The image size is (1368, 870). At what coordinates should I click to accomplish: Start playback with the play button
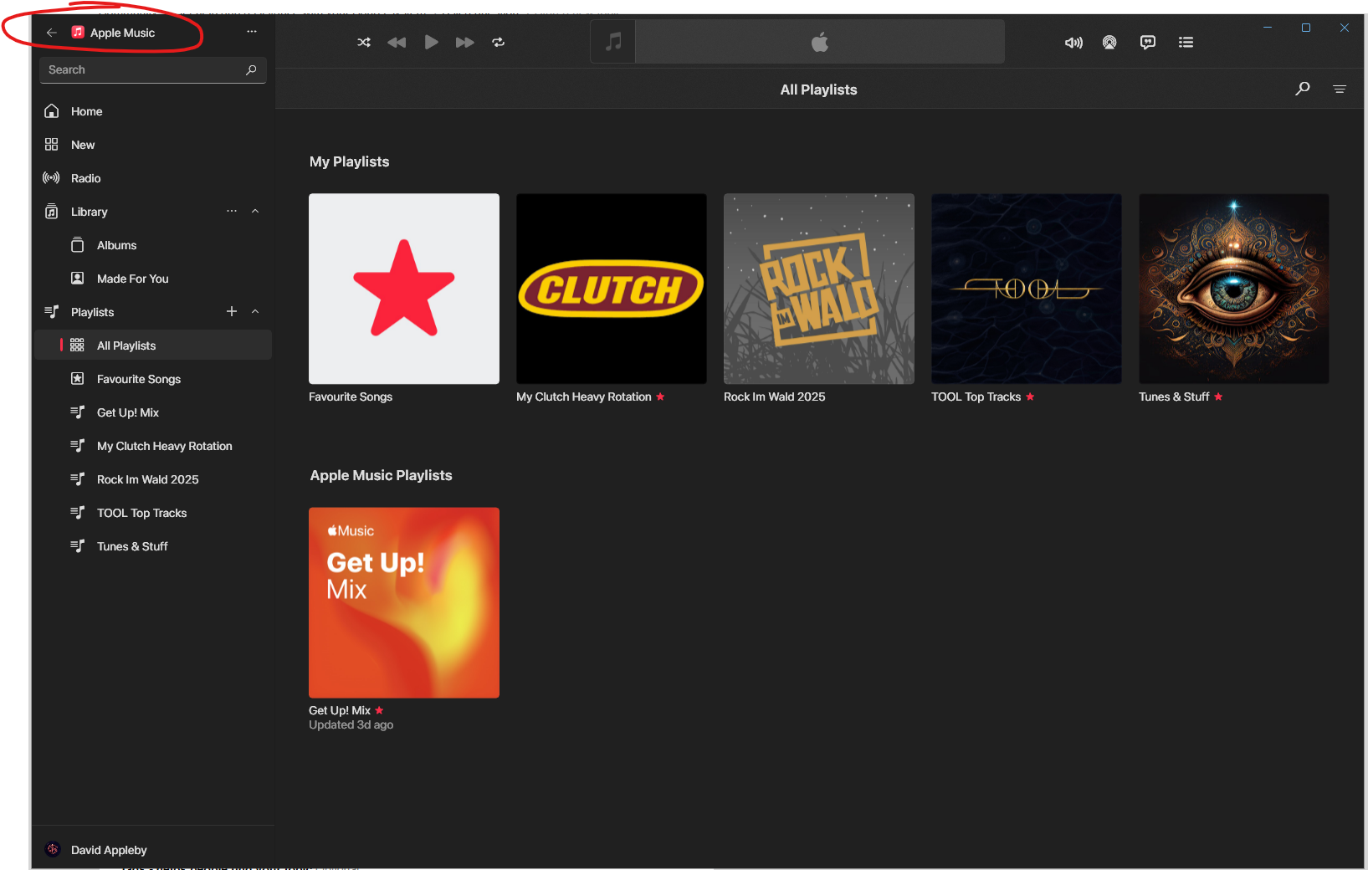click(x=431, y=43)
